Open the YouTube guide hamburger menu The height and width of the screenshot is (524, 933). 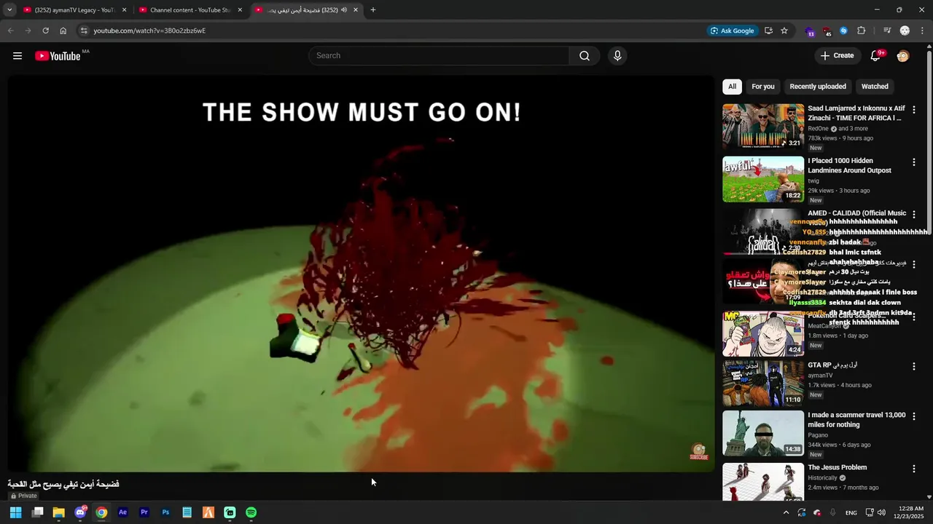(17, 56)
